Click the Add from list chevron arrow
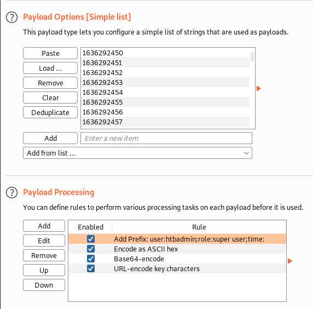 click(x=246, y=153)
